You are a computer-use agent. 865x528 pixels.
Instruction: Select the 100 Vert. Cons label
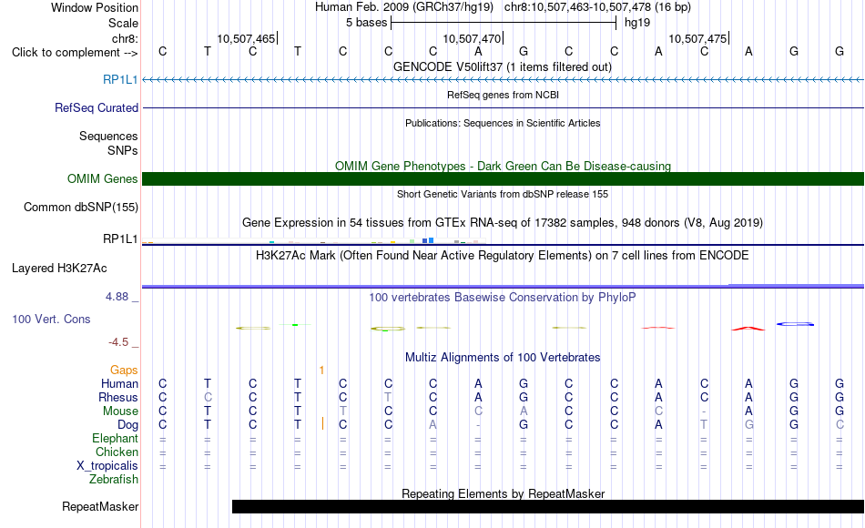point(51,319)
